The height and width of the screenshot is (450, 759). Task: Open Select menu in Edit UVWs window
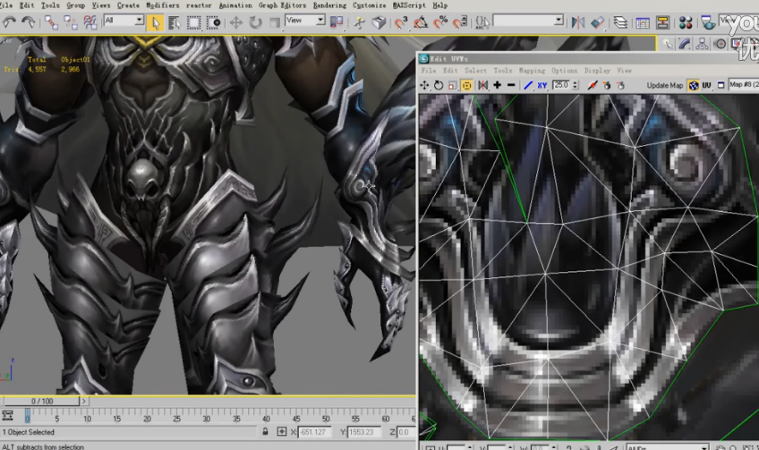pos(476,71)
